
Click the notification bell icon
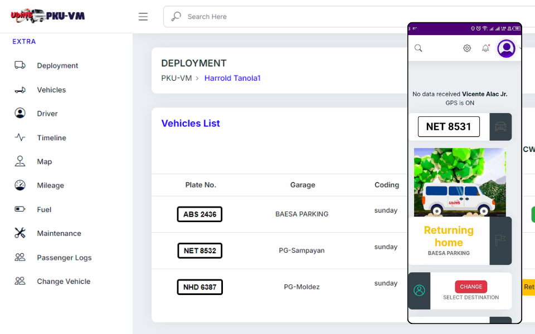pos(485,48)
